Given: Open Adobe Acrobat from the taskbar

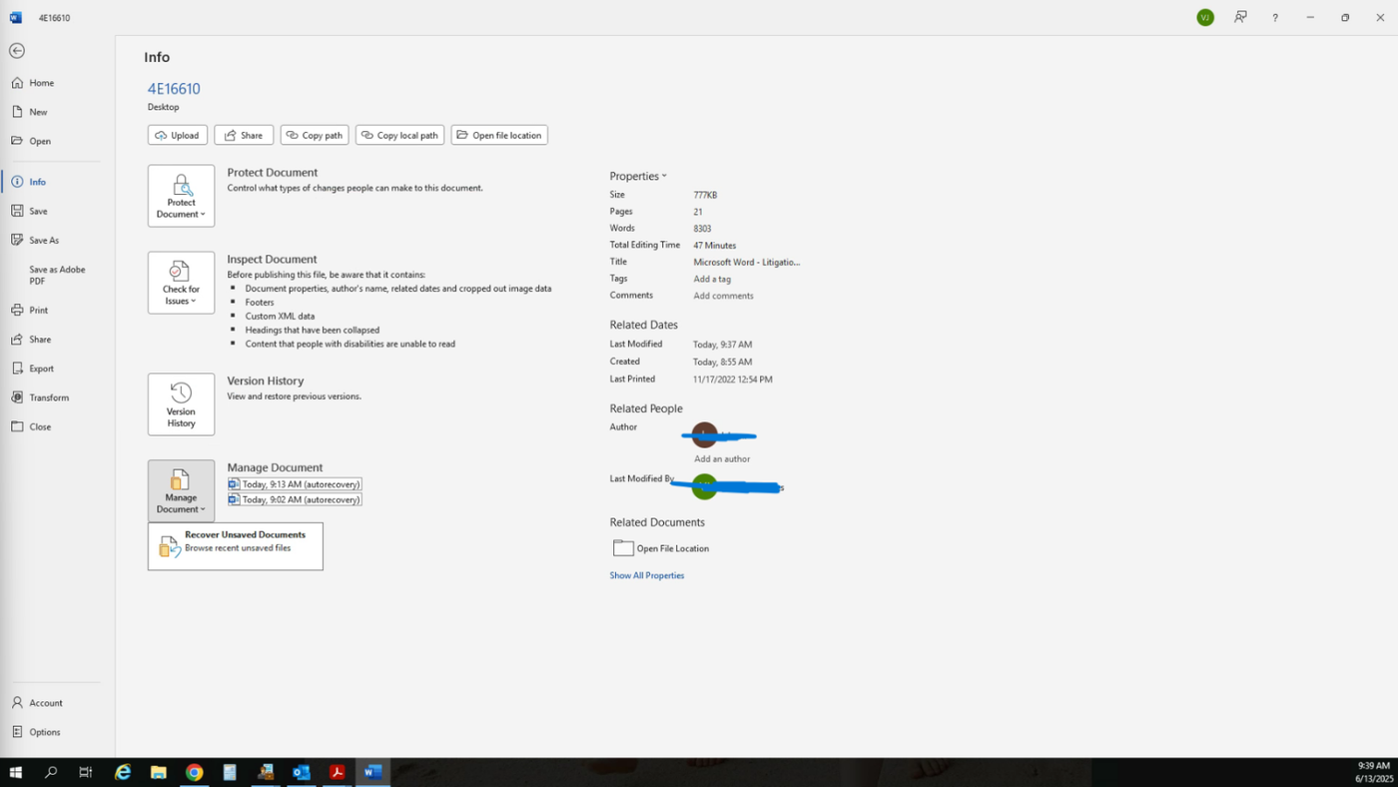Looking at the screenshot, I should pos(338,772).
